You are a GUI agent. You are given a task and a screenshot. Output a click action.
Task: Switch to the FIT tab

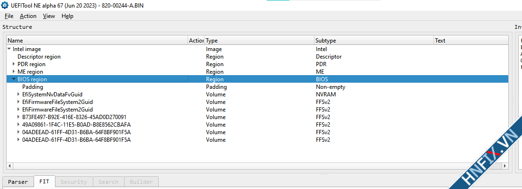tap(44, 182)
